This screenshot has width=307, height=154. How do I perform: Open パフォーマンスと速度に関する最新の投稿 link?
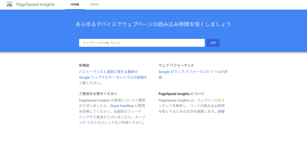point(112,74)
